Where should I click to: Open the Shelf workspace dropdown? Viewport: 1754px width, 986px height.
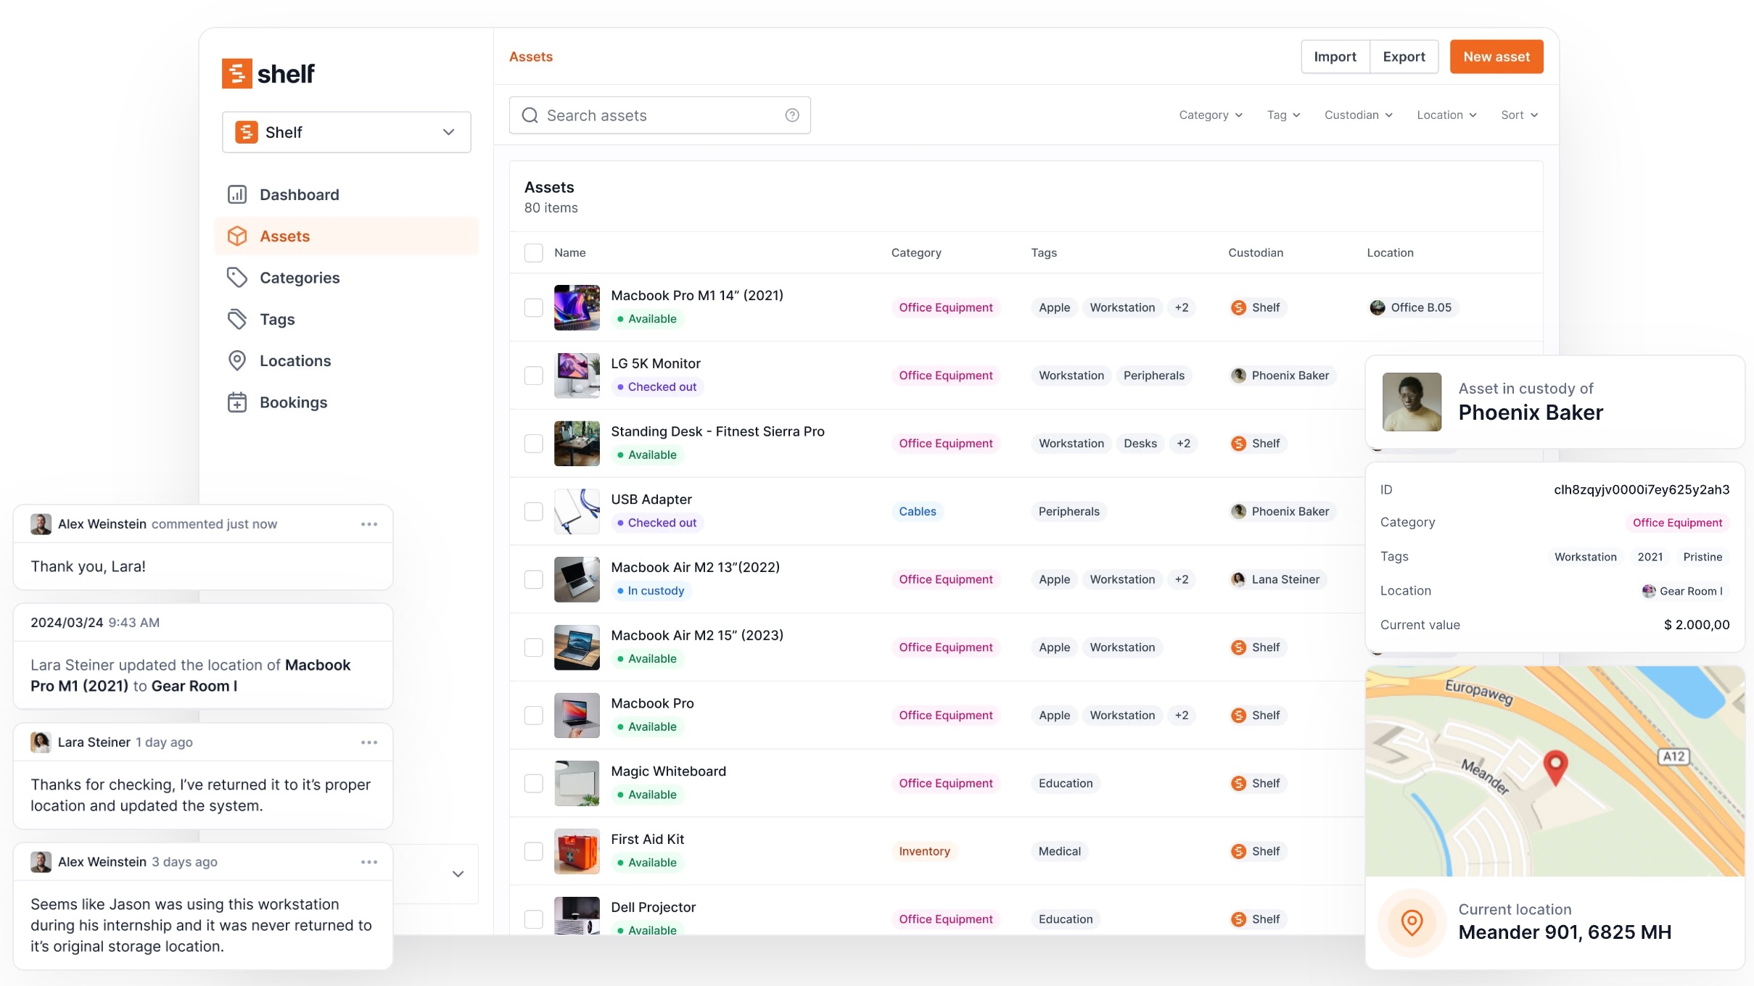[346, 132]
